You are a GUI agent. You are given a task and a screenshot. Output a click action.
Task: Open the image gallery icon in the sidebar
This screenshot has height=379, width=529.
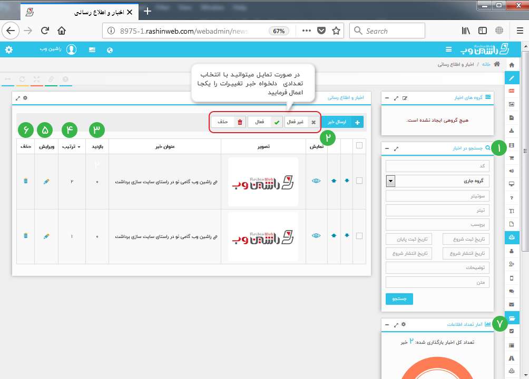[512, 104]
